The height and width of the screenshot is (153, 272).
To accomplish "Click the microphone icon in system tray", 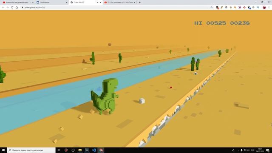I will 241,150.
